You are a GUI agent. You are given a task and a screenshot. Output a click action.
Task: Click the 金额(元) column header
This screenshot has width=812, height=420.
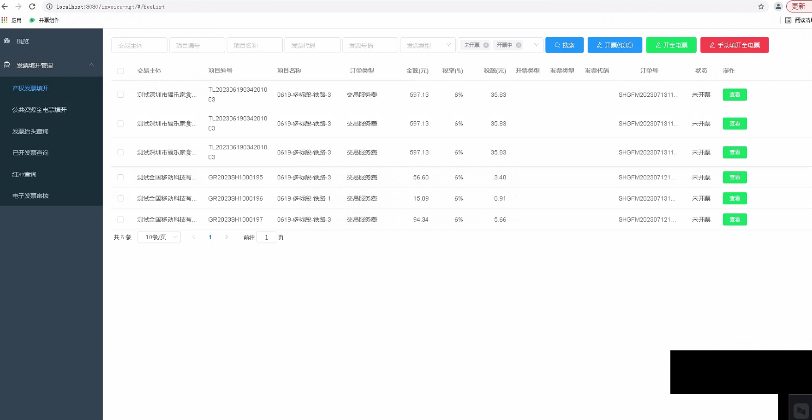click(417, 71)
